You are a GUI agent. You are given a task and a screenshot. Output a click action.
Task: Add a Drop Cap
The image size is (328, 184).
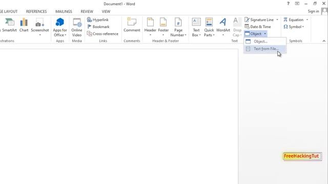[237, 27]
